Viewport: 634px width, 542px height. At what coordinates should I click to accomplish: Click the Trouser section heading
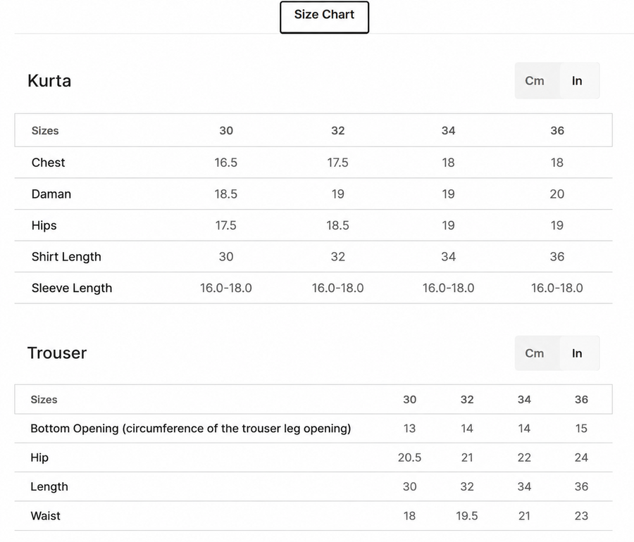point(57,353)
